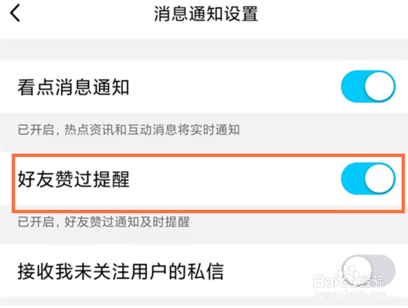Select the 好友赞过提醒 label text
The width and height of the screenshot is (408, 308).
[74, 179]
